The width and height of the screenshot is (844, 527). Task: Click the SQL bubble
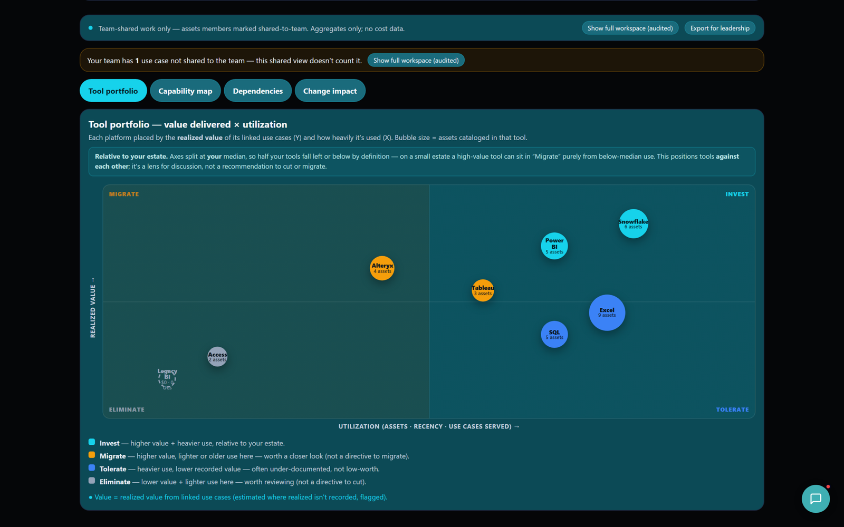click(554, 334)
